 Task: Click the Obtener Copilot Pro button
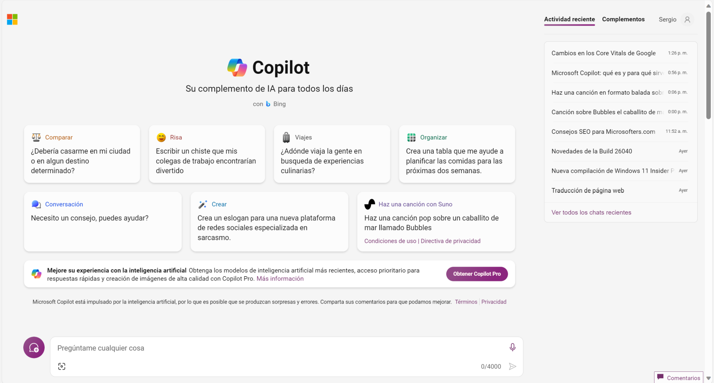[x=477, y=274]
